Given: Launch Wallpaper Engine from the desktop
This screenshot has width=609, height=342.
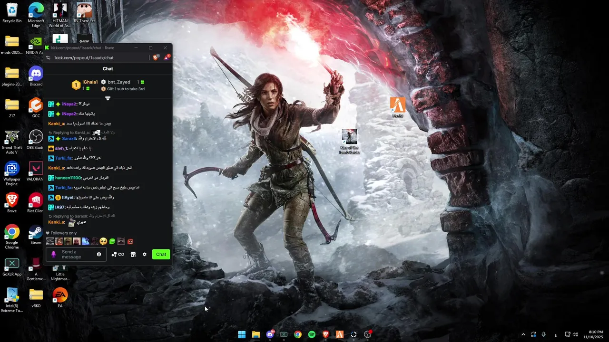Looking at the screenshot, I should 12,174.
